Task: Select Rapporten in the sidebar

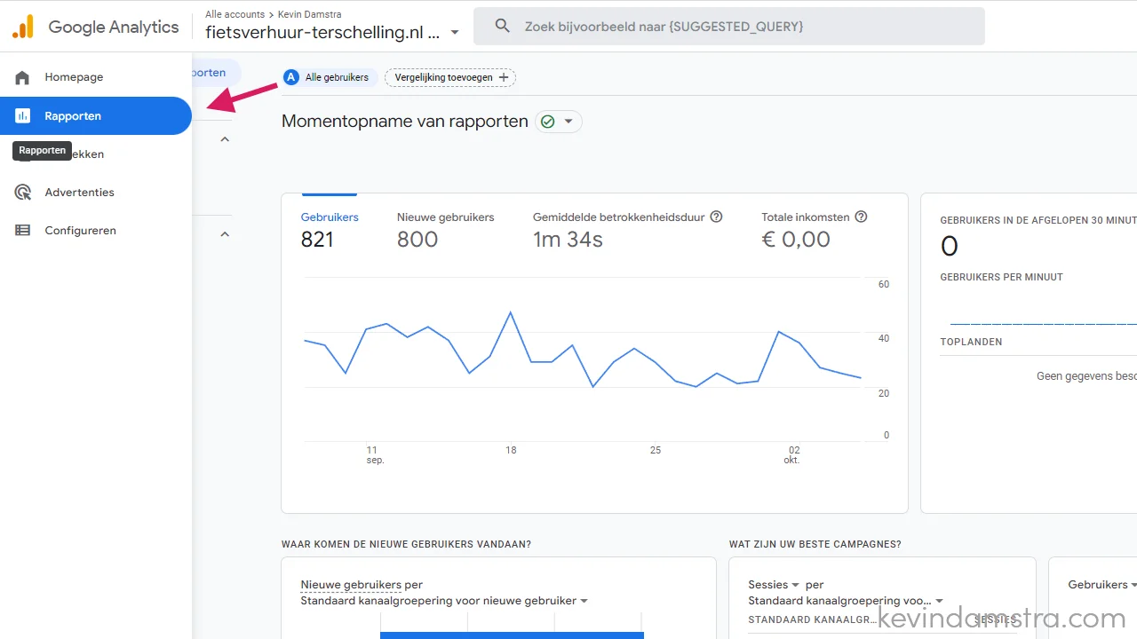Action: 96,115
